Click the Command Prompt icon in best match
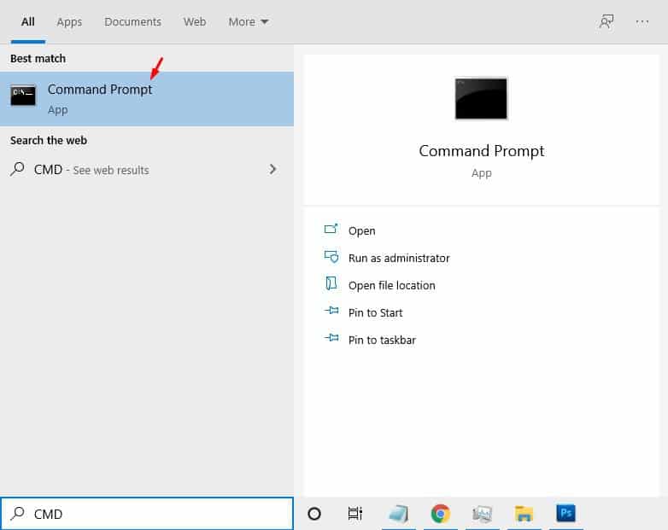 coord(23,95)
